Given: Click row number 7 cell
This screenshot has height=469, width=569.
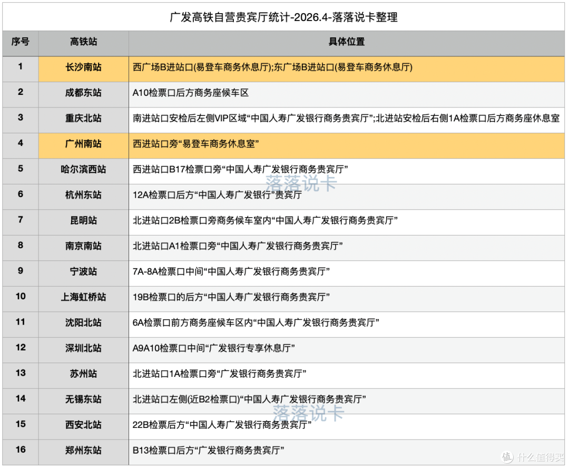Looking at the screenshot, I should pyautogui.click(x=21, y=222).
